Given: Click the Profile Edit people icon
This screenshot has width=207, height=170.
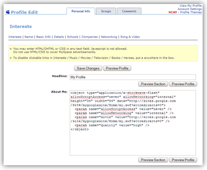Looking at the screenshot, I should click(x=8, y=12).
